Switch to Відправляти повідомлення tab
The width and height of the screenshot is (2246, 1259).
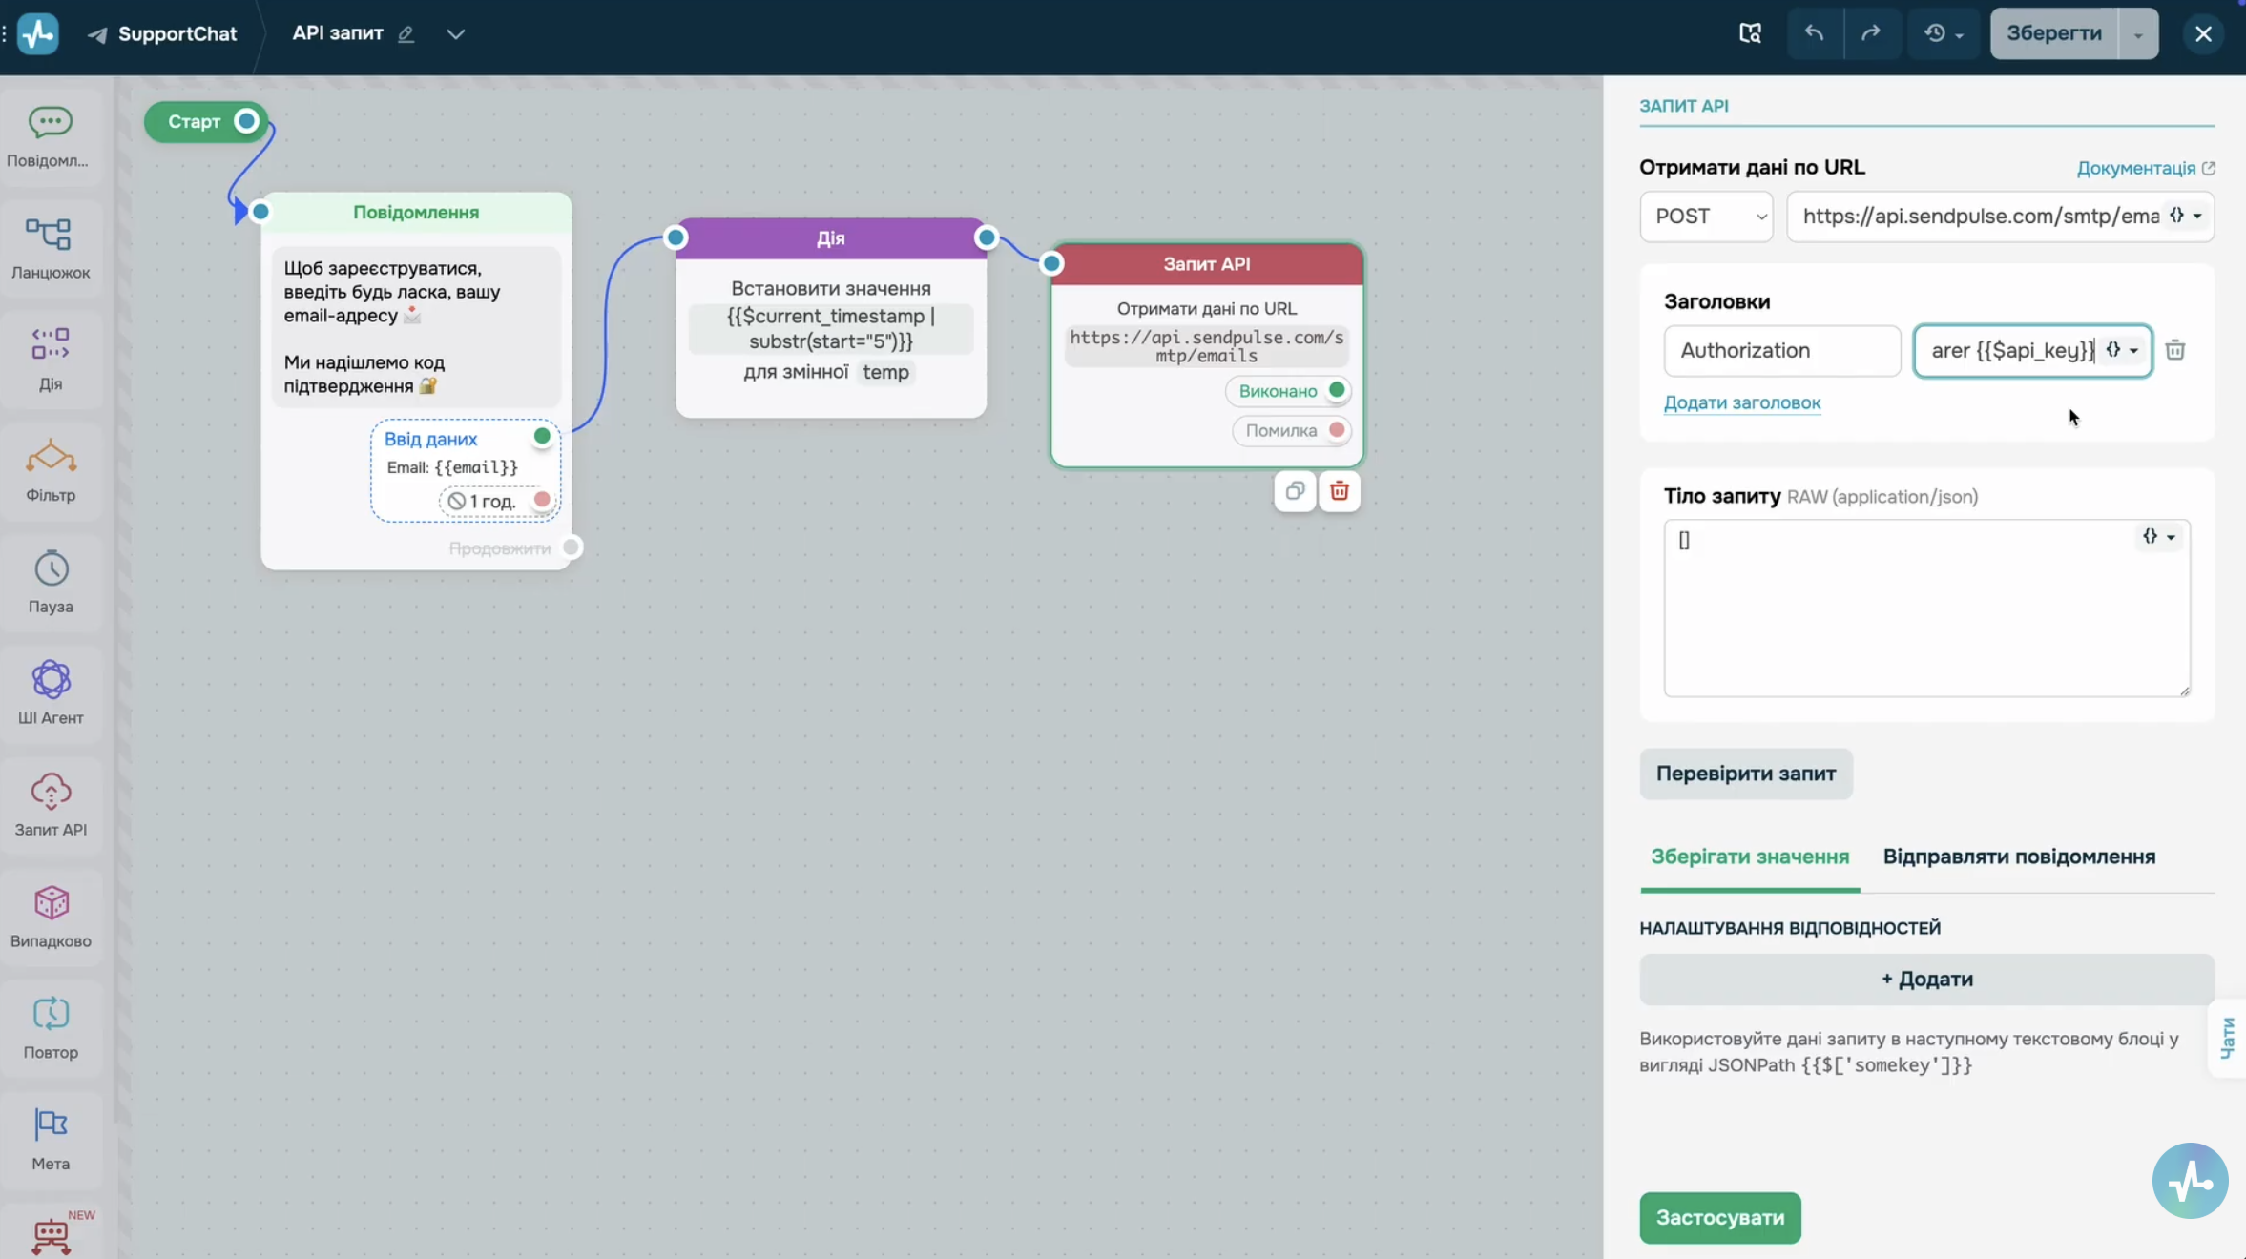tap(2019, 857)
